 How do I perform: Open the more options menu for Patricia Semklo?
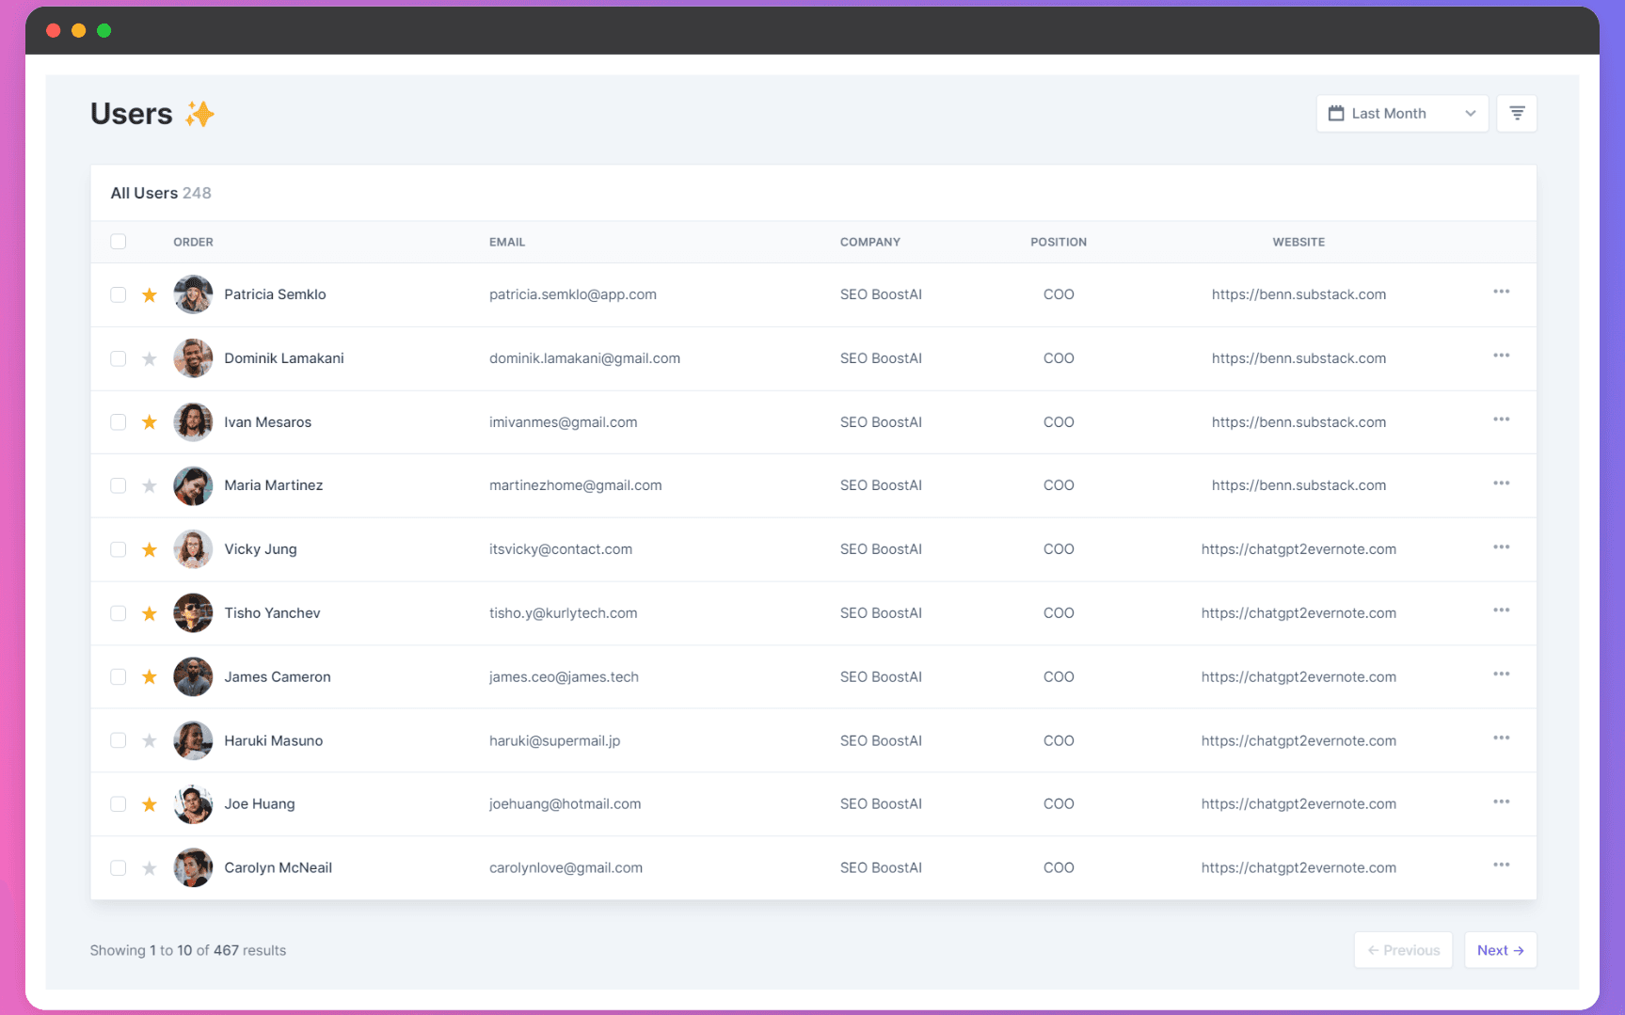(1501, 292)
